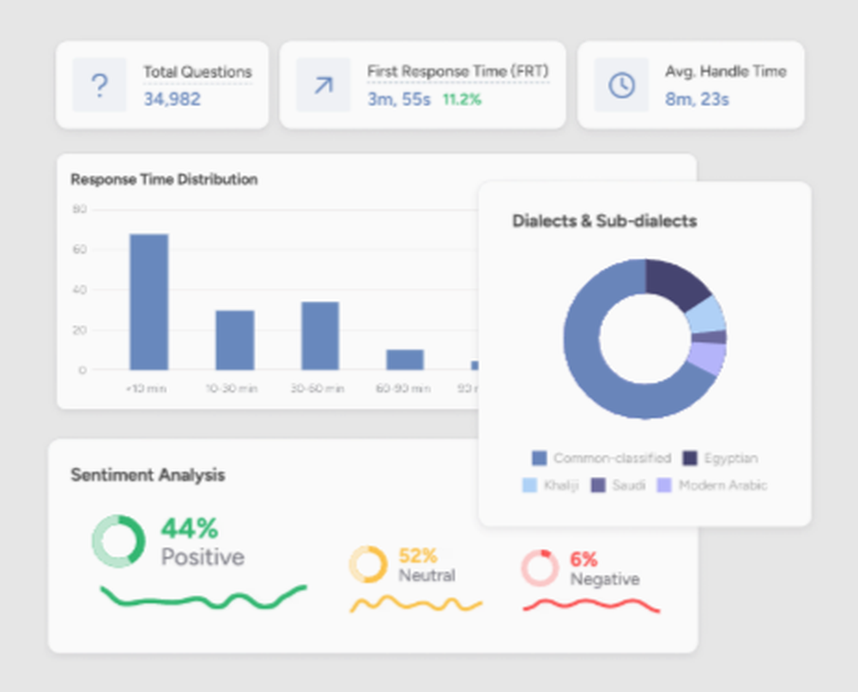This screenshot has height=692, width=858.
Task: Click the 10-30 min bar
Action: (x=235, y=340)
